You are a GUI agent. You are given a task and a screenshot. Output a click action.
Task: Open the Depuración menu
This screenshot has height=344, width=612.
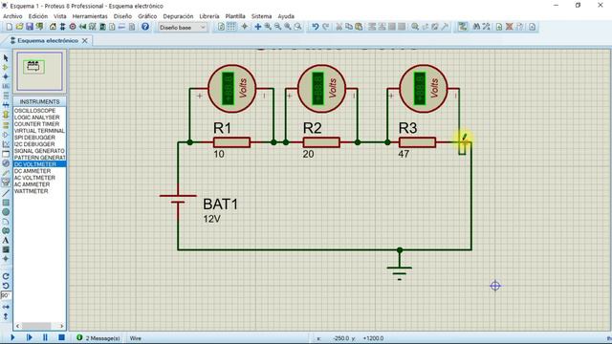pos(178,16)
